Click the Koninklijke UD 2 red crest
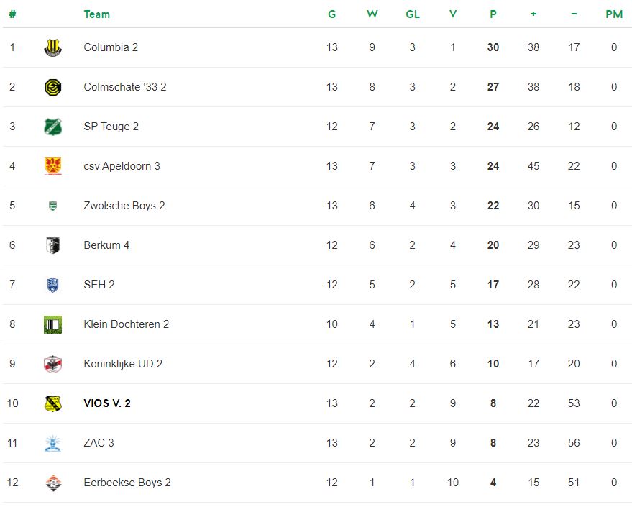The width and height of the screenshot is (632, 507). click(x=52, y=364)
